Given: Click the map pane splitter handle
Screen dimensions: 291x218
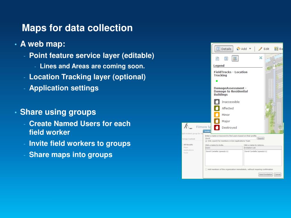Looking at the screenshot, I should (x=265, y=117).
